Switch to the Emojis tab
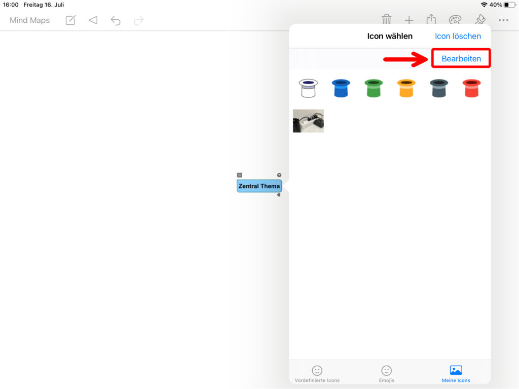 tap(386, 374)
